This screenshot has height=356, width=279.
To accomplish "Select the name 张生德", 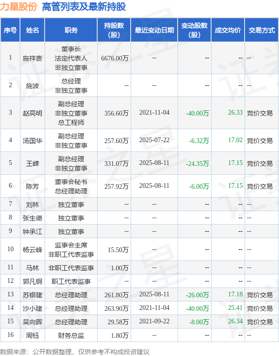I will point(33,218).
